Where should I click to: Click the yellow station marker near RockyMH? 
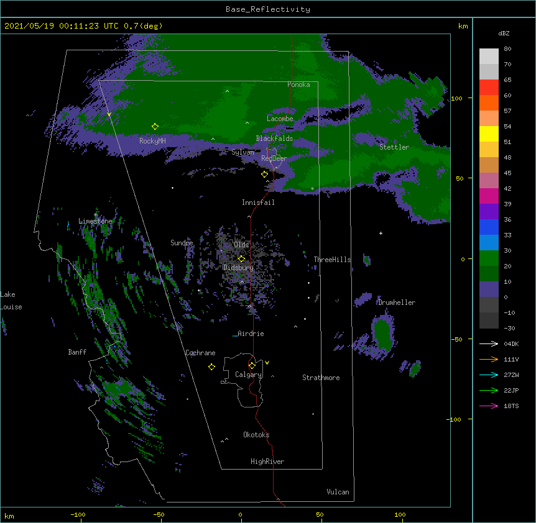tap(155, 126)
